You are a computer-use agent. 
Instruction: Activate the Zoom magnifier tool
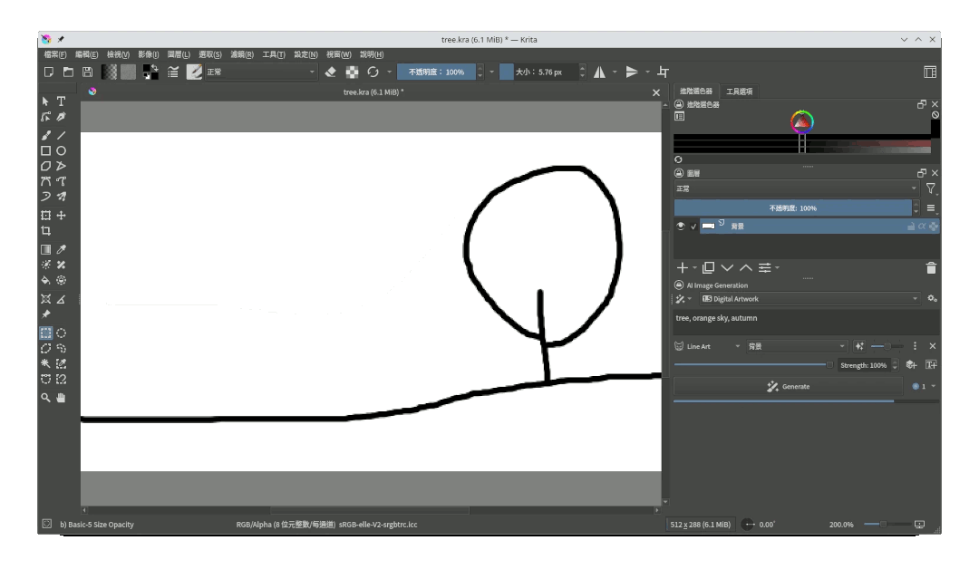coord(46,397)
